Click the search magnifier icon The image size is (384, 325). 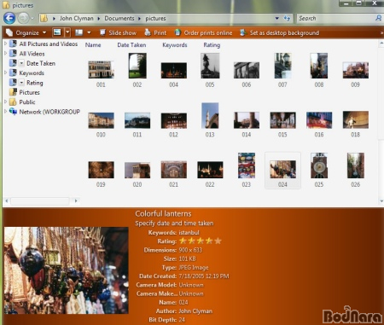pyautogui.click(x=378, y=18)
